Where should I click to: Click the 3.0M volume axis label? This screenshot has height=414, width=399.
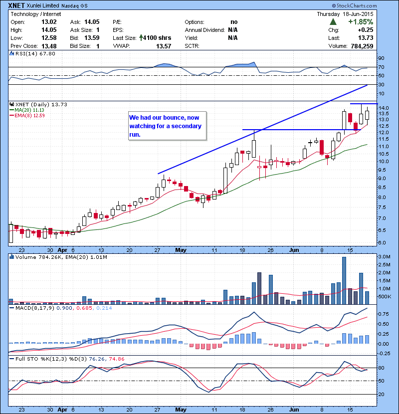click(x=384, y=257)
